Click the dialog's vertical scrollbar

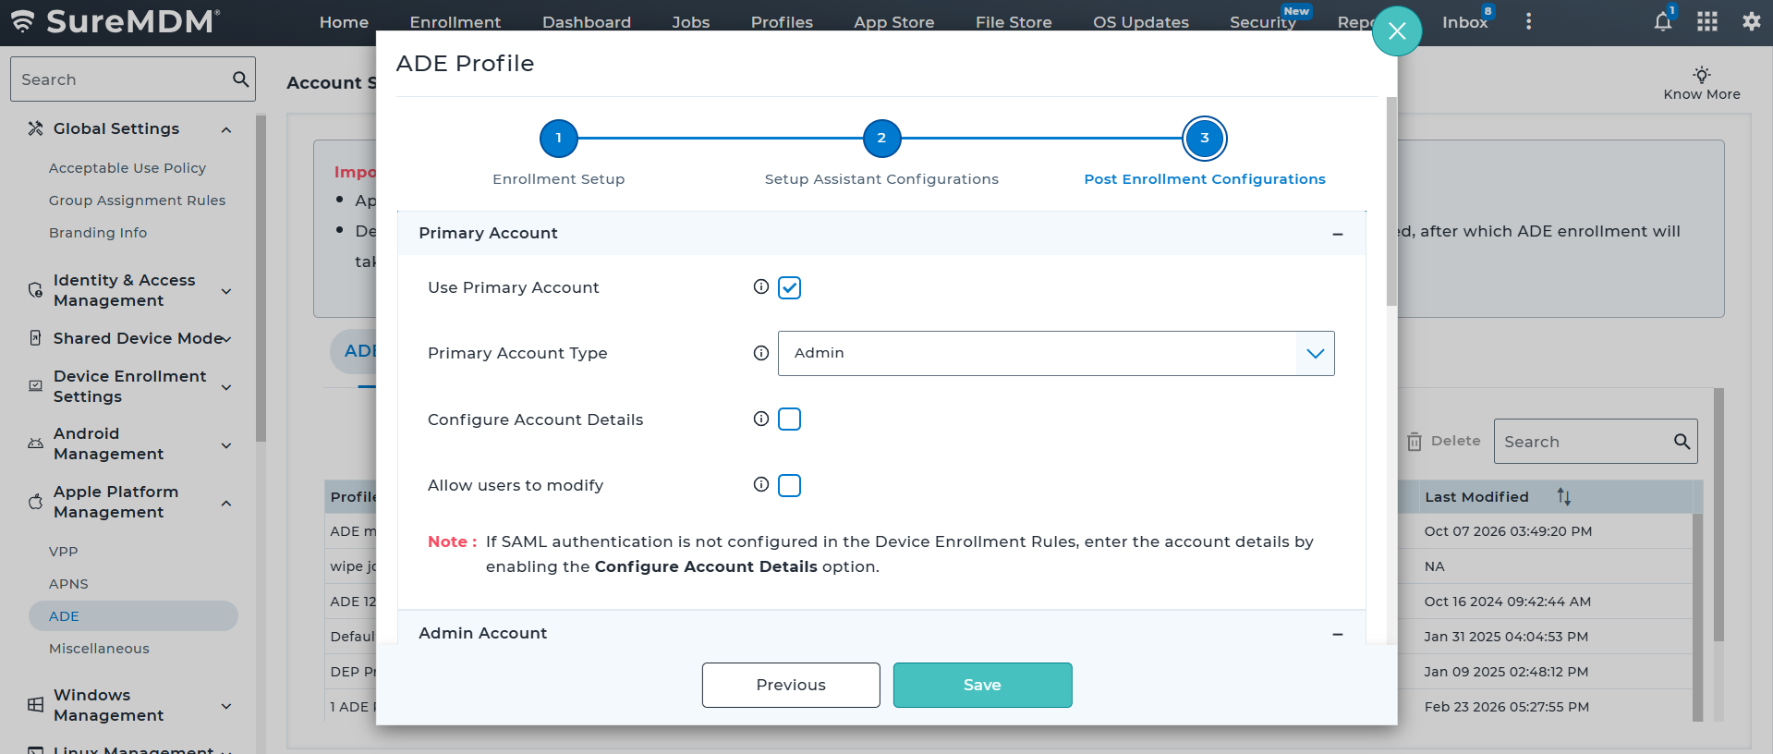(x=1391, y=201)
